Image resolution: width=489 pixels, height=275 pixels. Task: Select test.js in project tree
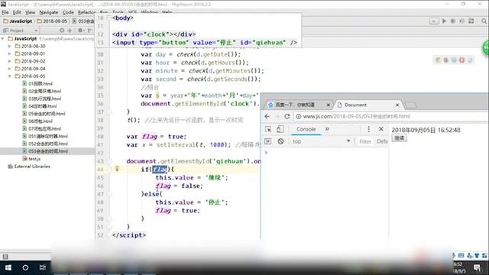(x=31, y=159)
